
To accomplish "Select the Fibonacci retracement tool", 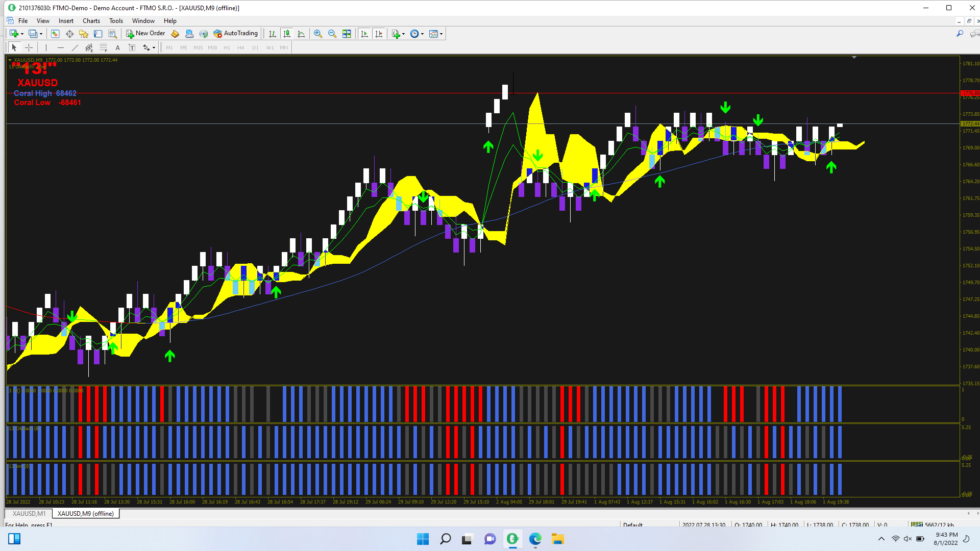I will coord(104,47).
